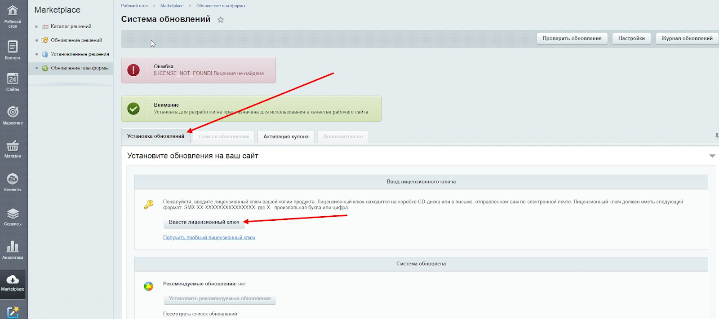The image size is (719, 319).
Task: Open the Рабочий стол sidebar section
Action: 13,17
